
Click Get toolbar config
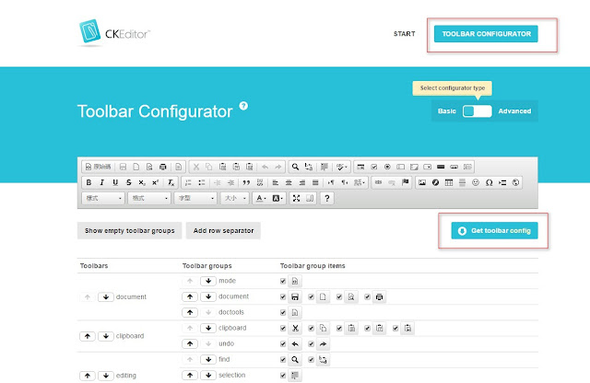(x=494, y=230)
